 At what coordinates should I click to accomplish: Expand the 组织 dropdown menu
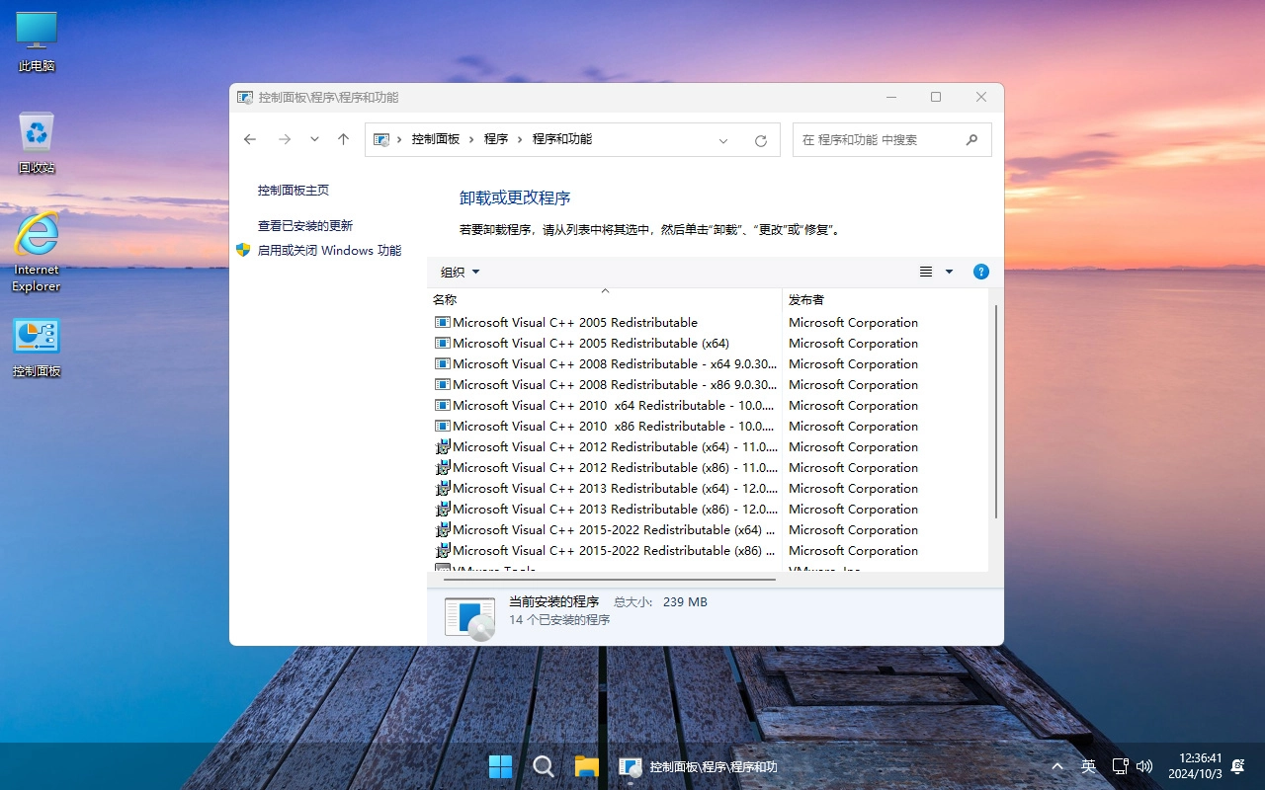coord(458,272)
